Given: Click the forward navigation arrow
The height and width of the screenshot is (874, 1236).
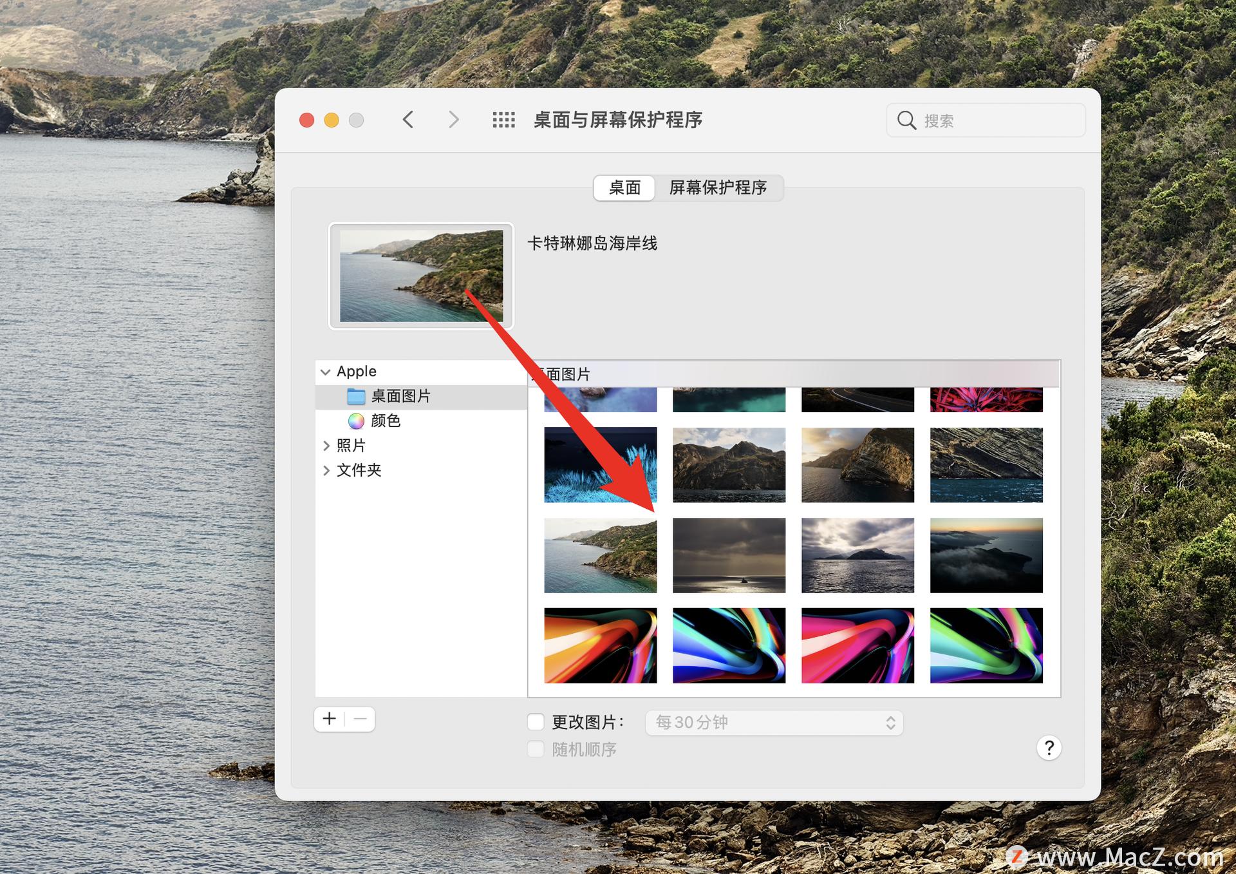Looking at the screenshot, I should 454,120.
